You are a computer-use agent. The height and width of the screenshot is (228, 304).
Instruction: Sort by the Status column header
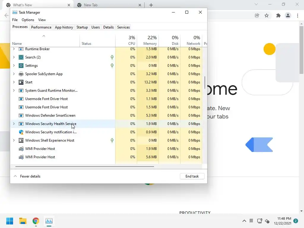(97, 40)
